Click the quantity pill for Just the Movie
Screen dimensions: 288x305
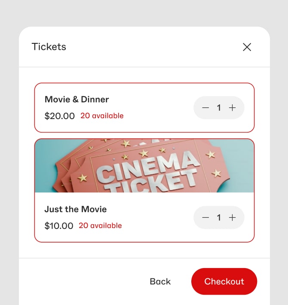pos(219,217)
